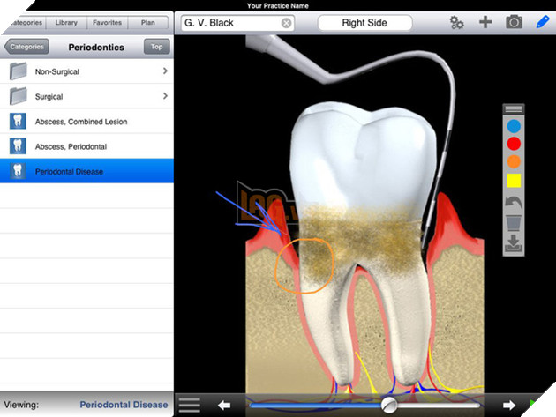Open the bottom hamburger menu icon

coord(189,406)
